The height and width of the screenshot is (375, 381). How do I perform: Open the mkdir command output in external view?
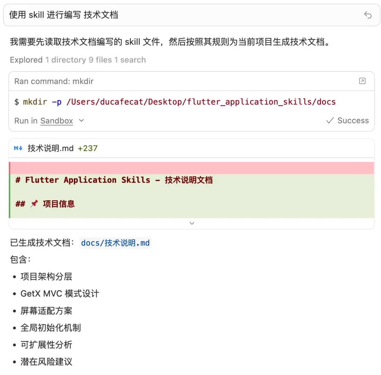[x=362, y=81]
